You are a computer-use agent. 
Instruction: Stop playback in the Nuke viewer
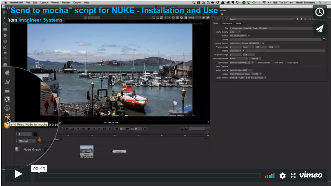pyautogui.click(x=89, y=129)
